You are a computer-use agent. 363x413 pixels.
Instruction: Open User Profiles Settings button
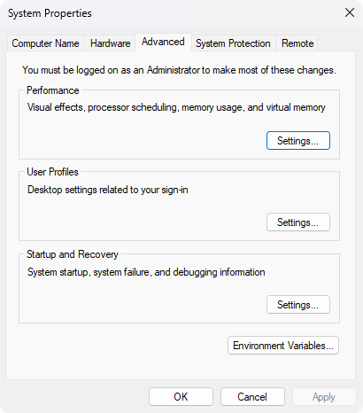pos(298,222)
